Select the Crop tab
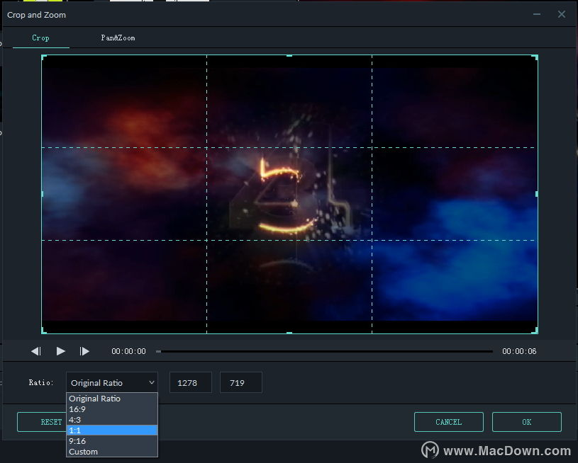 click(40, 38)
